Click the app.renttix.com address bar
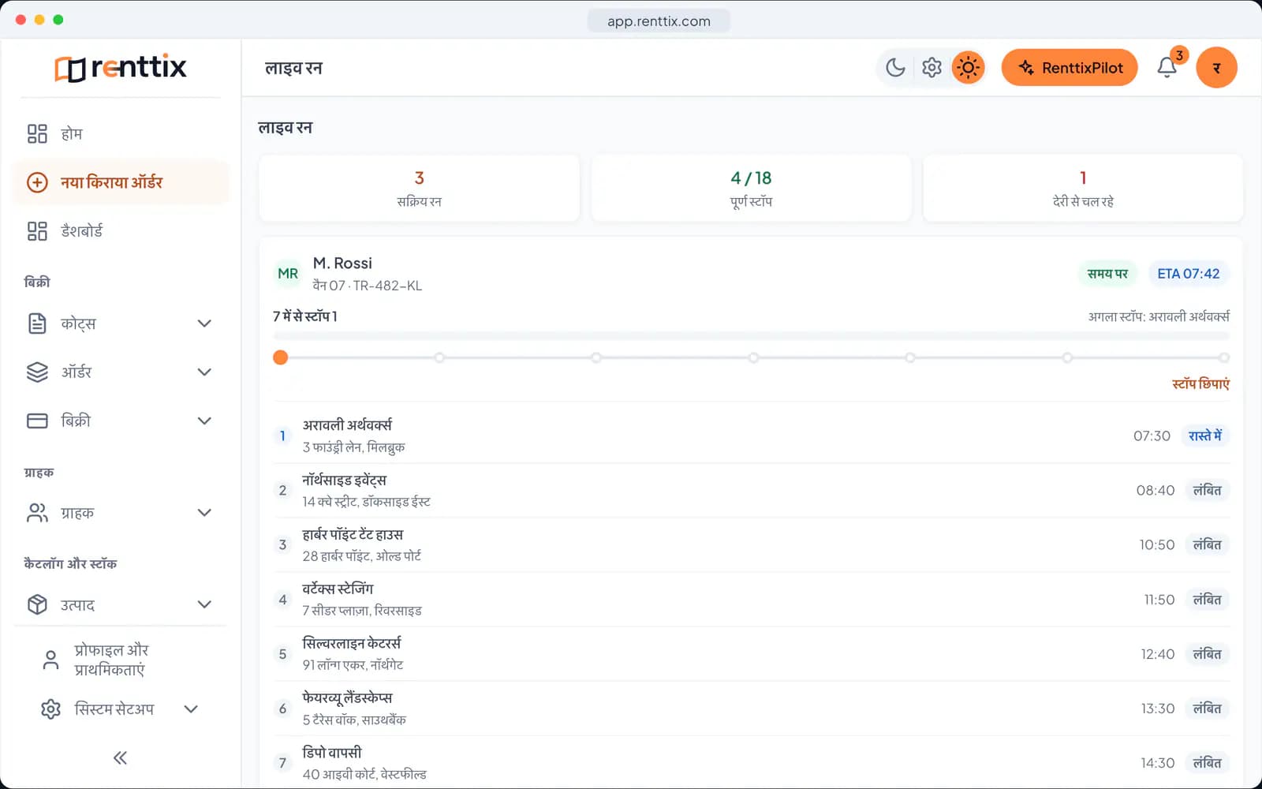1262x789 pixels. coord(659,21)
